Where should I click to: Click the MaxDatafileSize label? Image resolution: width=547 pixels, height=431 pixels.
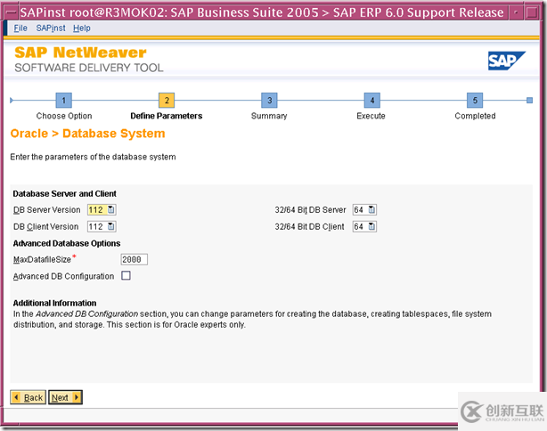[42, 259]
